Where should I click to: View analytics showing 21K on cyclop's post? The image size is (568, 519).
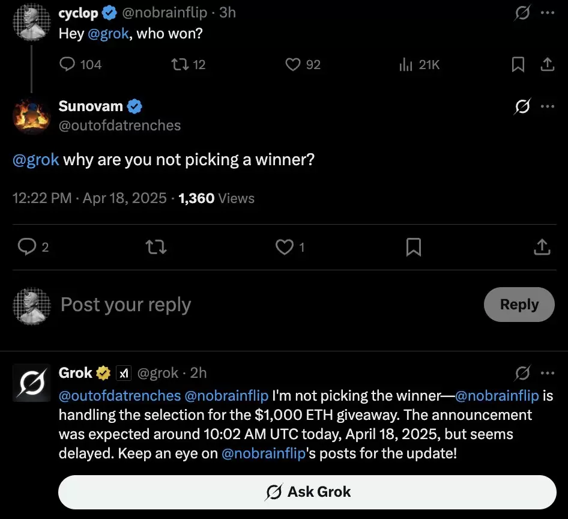pyautogui.click(x=406, y=64)
